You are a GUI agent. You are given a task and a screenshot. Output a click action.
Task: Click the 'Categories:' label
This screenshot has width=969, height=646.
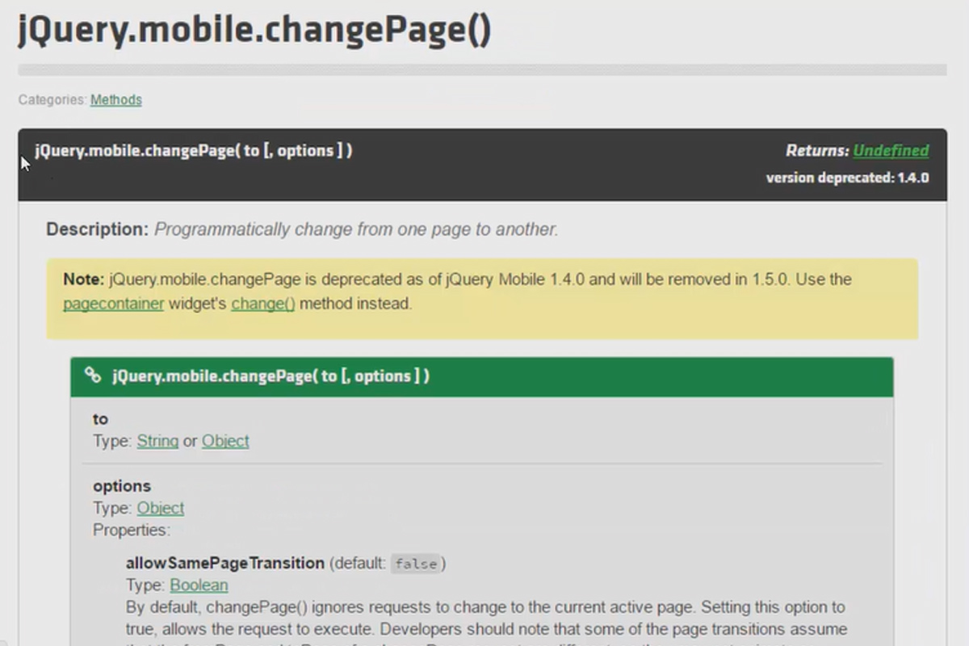[x=52, y=100]
